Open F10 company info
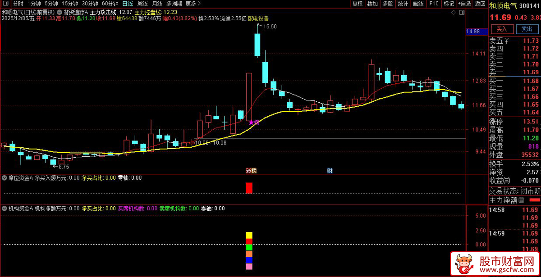This screenshot has height=277, width=541. (x=434, y=4)
